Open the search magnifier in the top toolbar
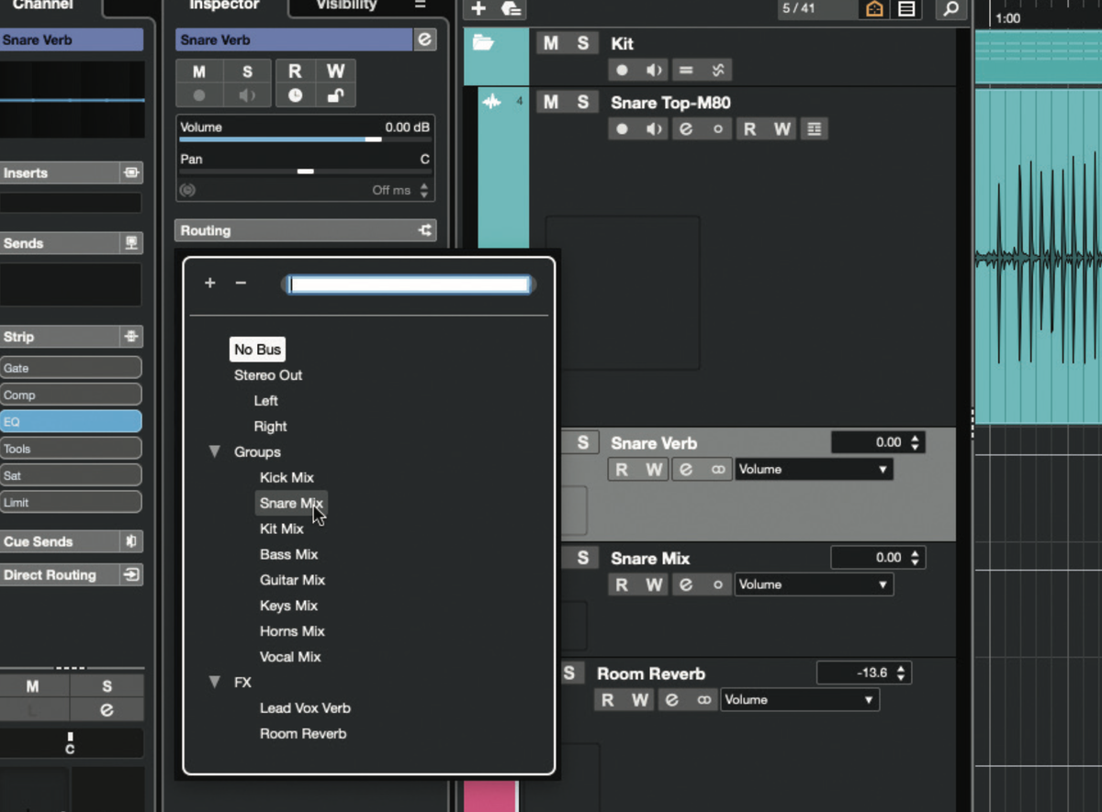This screenshot has width=1102, height=812. tap(951, 10)
